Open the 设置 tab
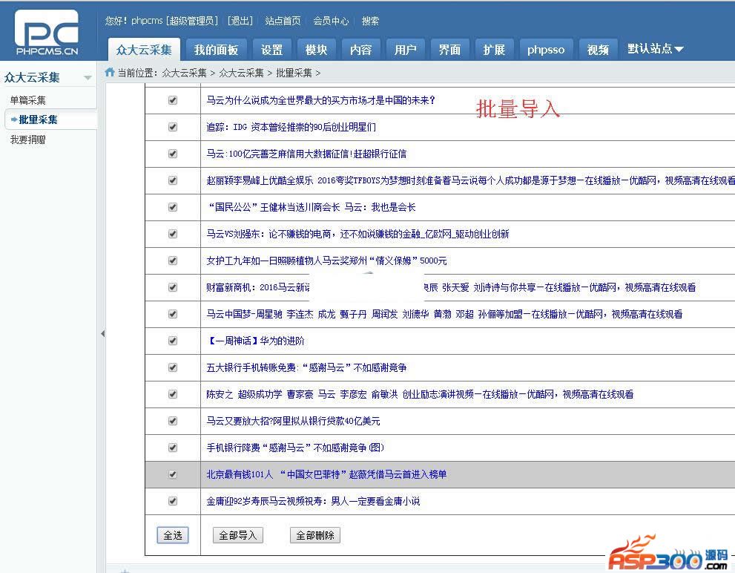735x573 pixels. (272, 50)
